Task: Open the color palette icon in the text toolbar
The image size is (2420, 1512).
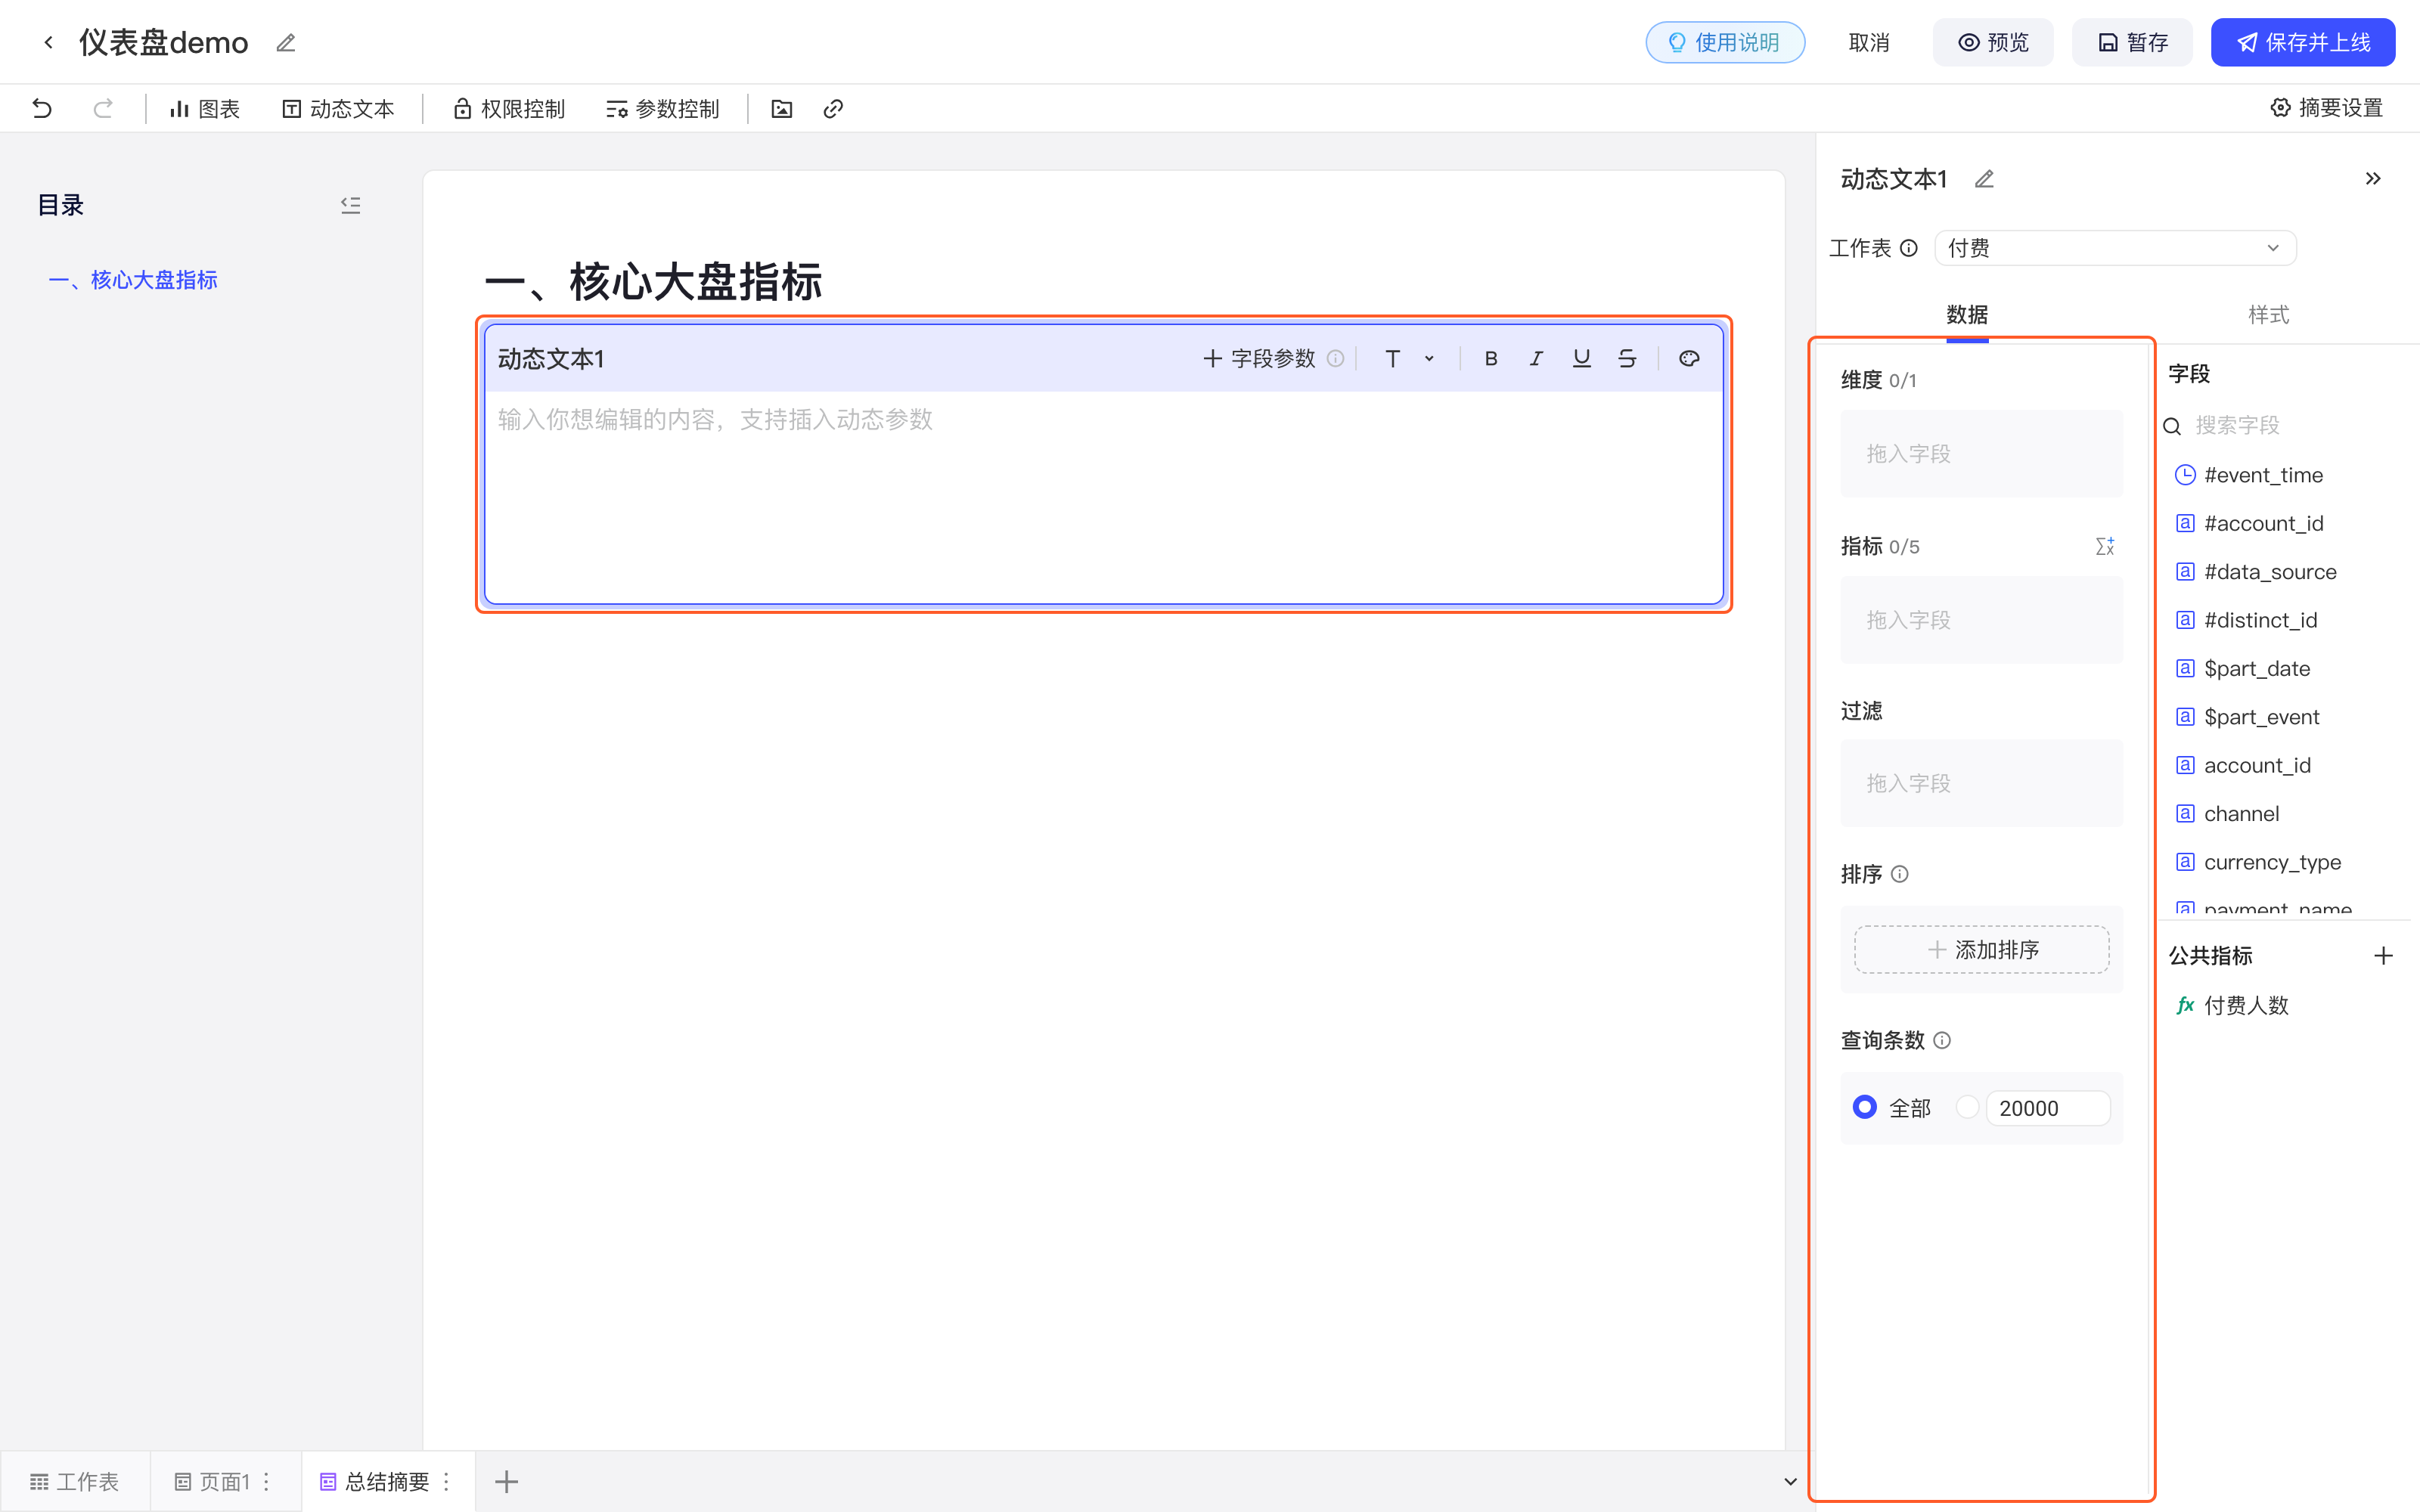Action: 1689,359
